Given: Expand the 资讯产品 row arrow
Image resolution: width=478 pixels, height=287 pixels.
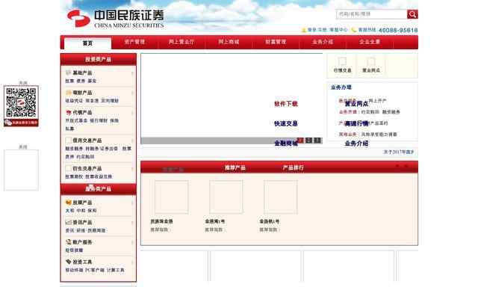Looking at the screenshot, I should tap(132, 222).
